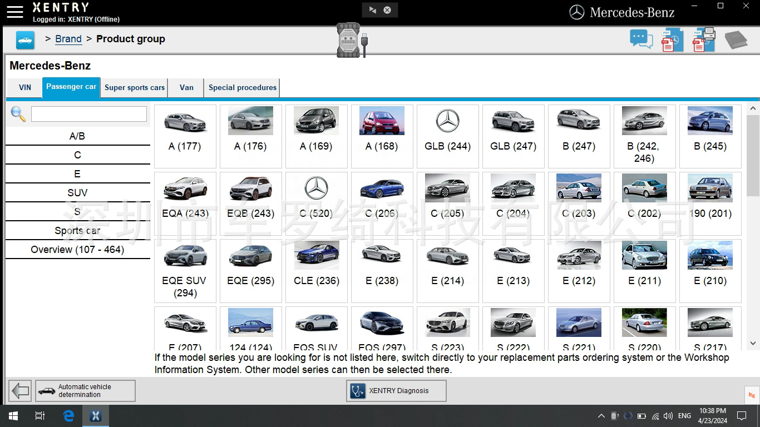This screenshot has height=427, width=760.
Task: Open the hamburger menu in XENTRY header
Action: (15, 12)
